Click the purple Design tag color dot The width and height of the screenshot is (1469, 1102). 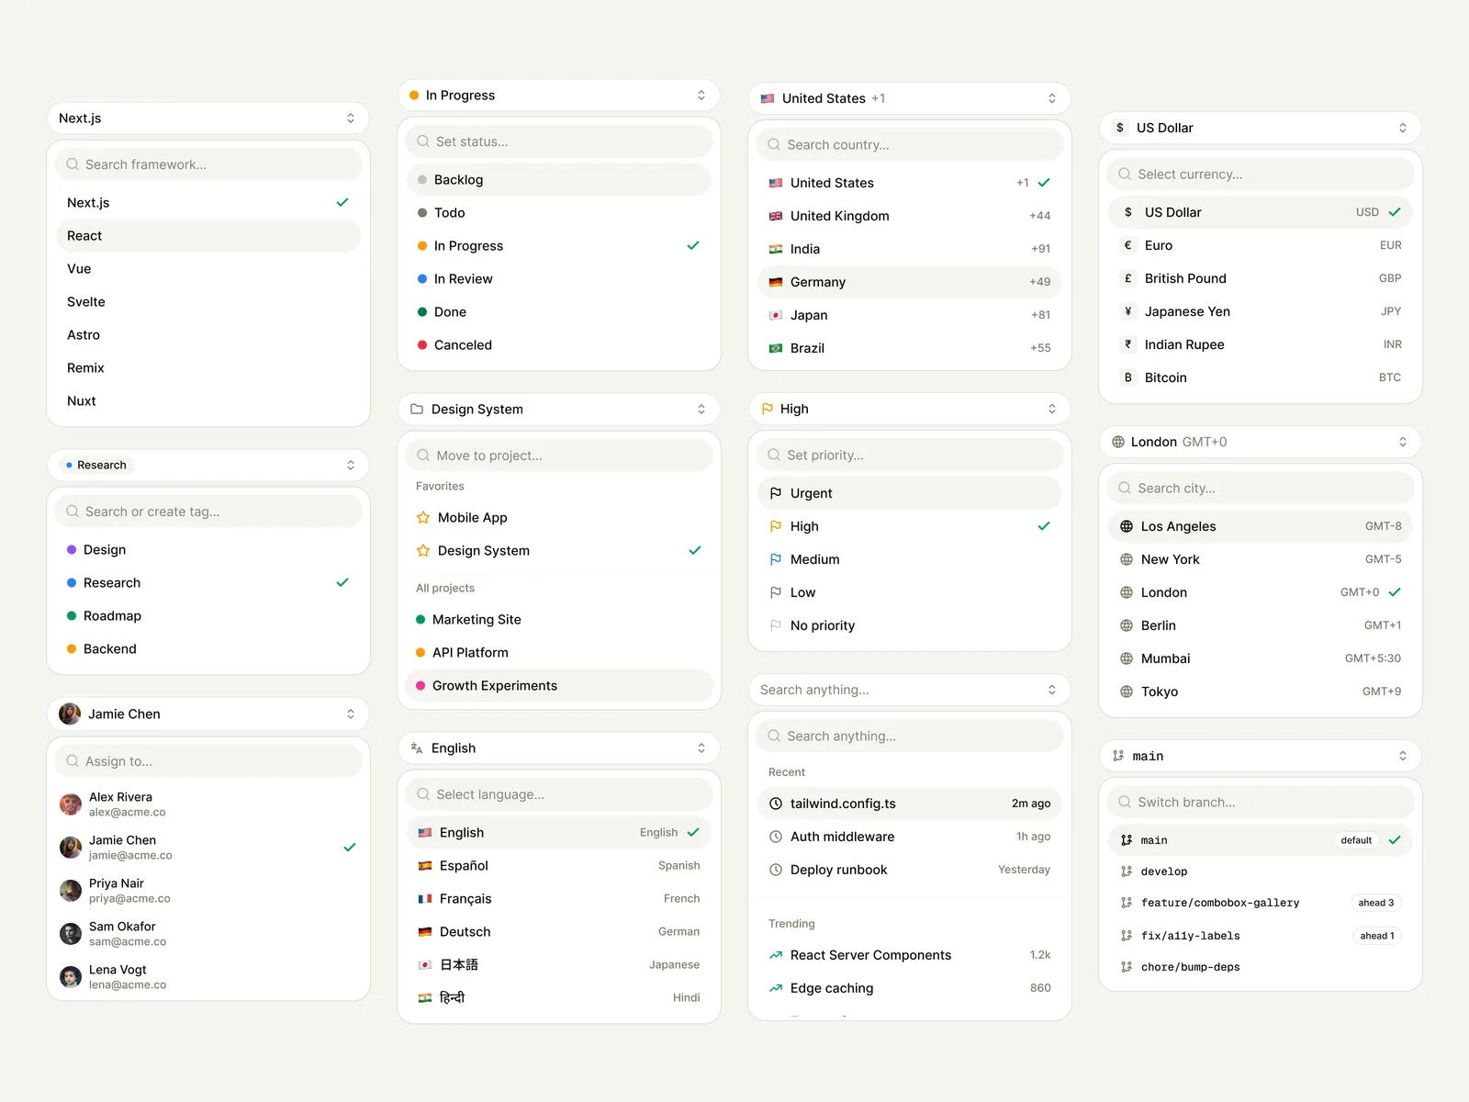[x=72, y=550]
